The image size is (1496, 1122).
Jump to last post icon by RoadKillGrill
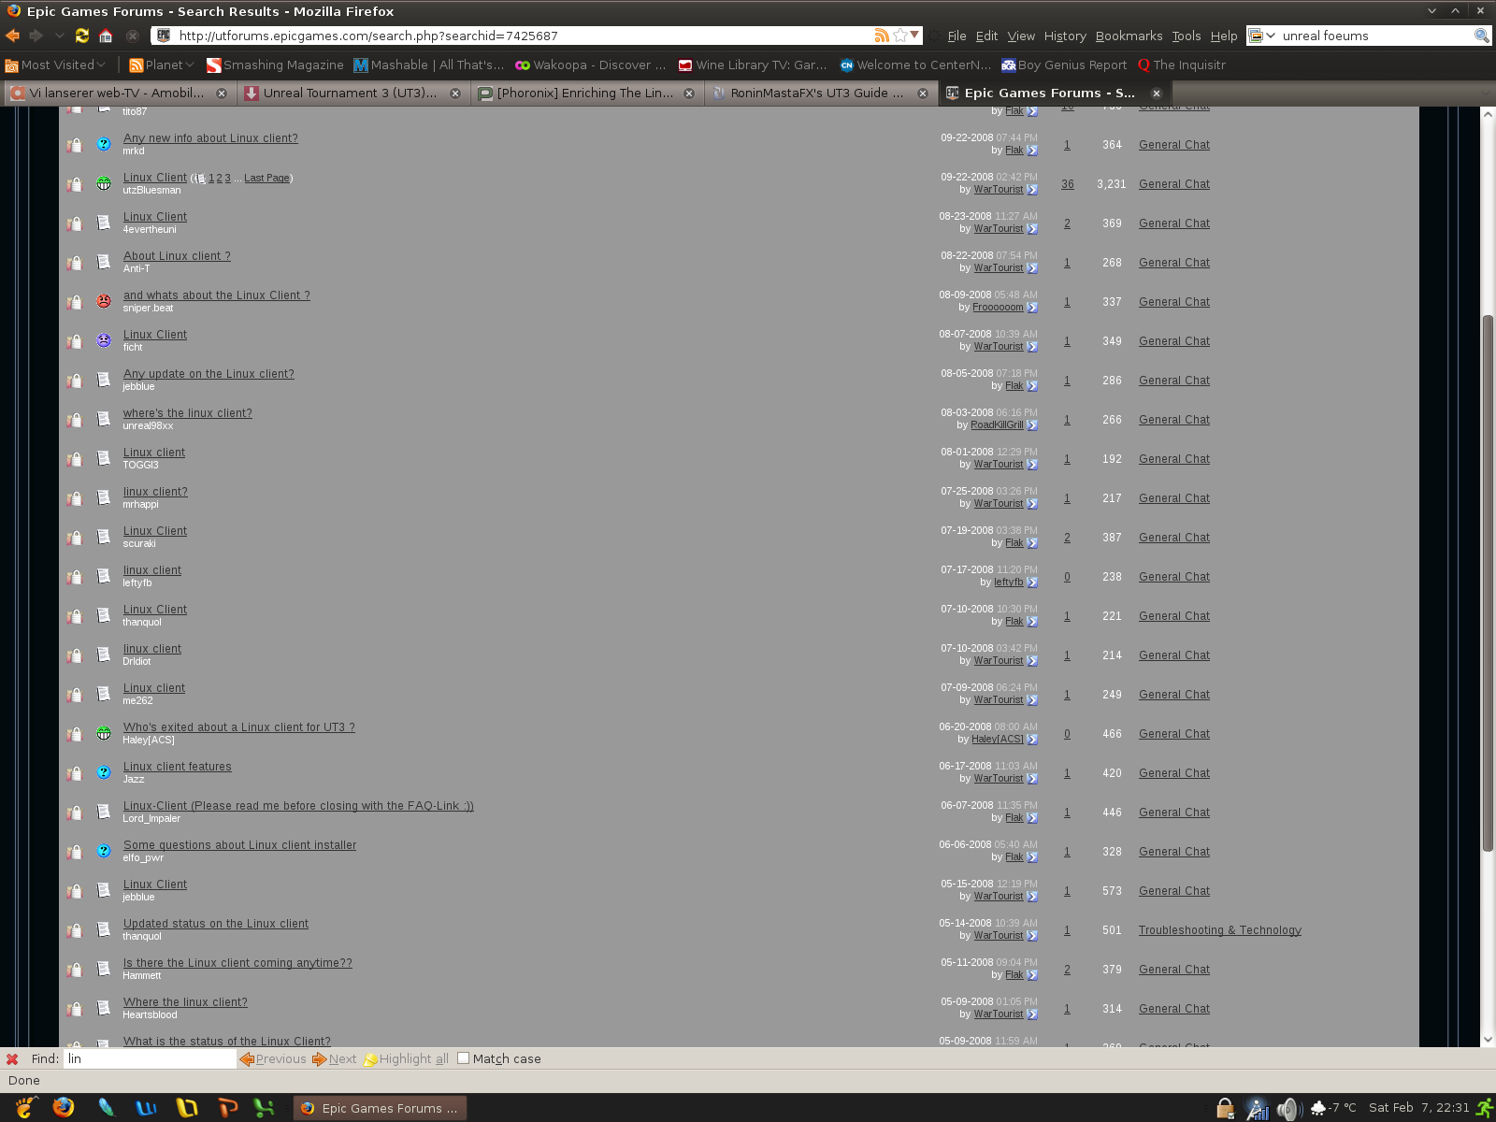[1032, 425]
